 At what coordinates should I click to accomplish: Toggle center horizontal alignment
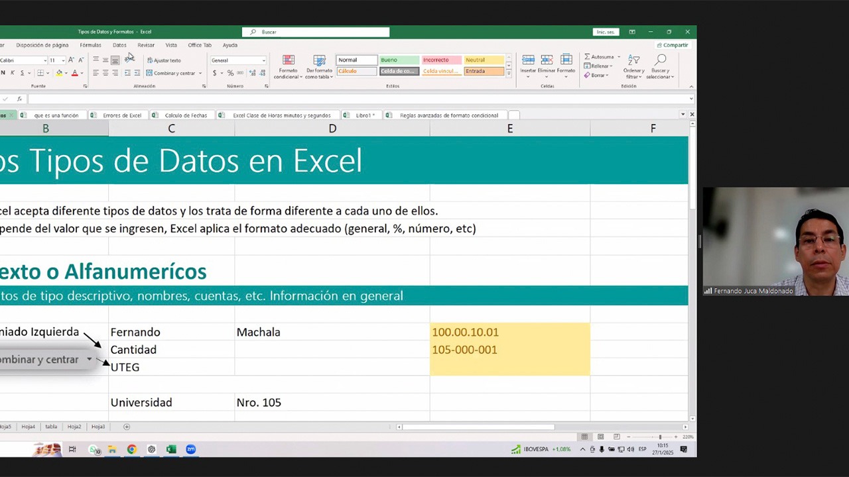tap(105, 73)
